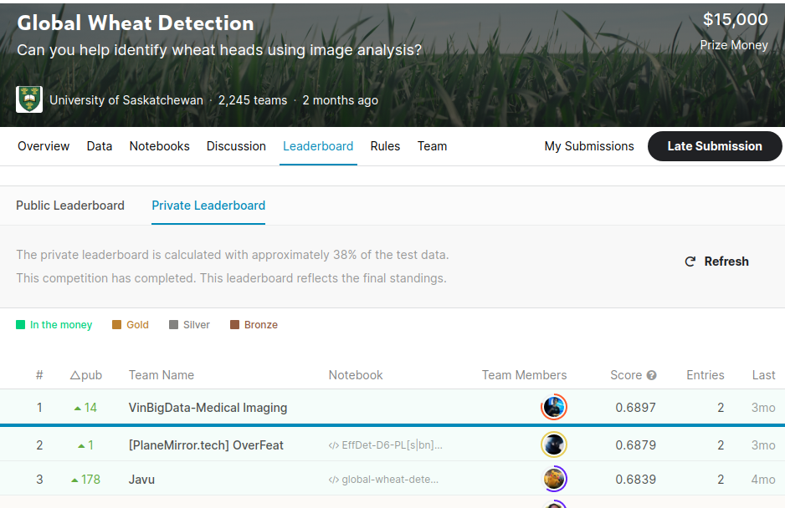This screenshot has height=508, width=785.
Task: Select the Private Leaderboard tab
Action: click(x=208, y=206)
